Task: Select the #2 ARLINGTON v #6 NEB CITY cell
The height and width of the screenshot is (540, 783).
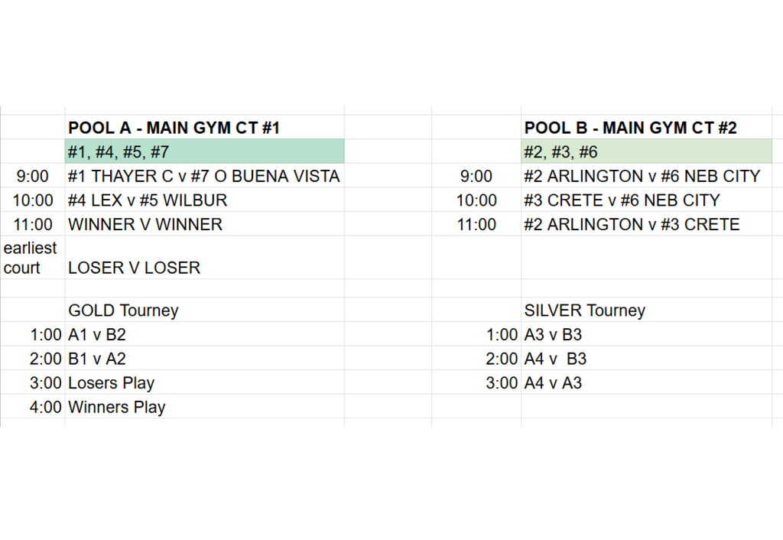Action: coord(642,176)
